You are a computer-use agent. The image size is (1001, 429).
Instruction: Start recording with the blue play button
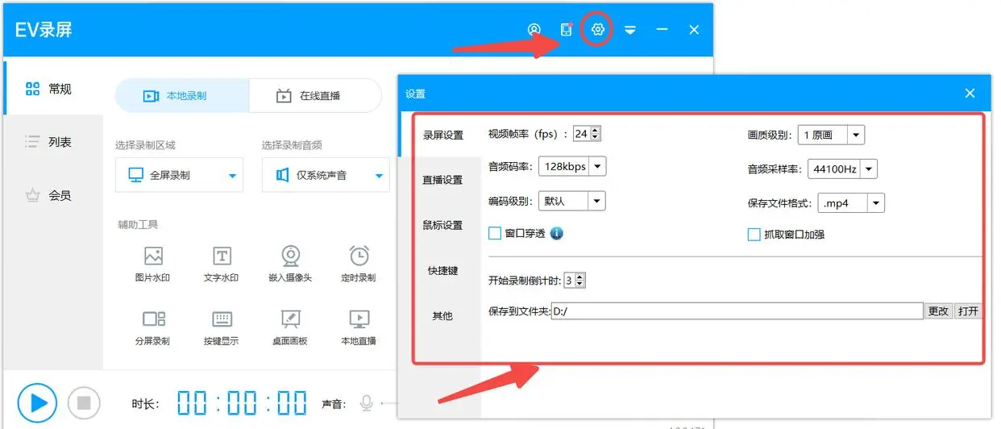[37, 402]
